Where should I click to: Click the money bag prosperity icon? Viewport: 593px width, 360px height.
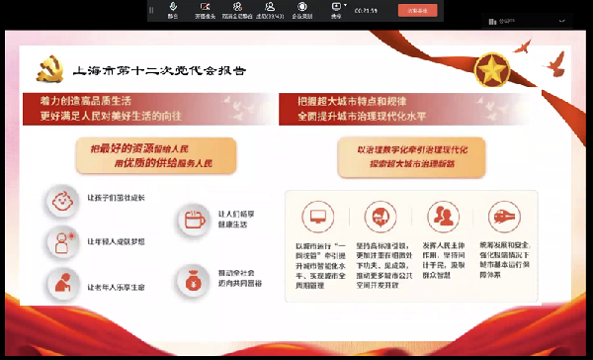194,281
